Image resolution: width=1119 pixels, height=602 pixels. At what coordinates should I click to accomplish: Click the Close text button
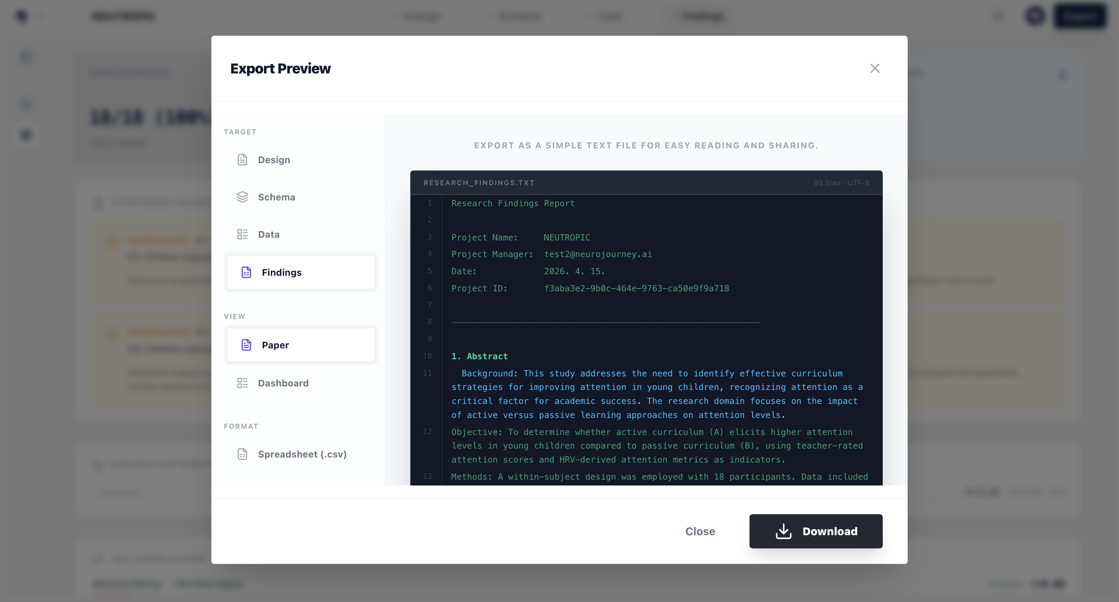click(x=700, y=531)
